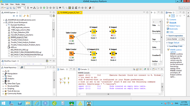Click Expand All icon in KNIME Explorer
The height and width of the screenshot is (106, 190).
(14, 16)
